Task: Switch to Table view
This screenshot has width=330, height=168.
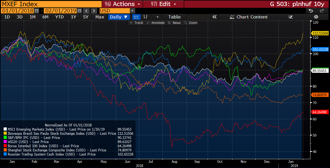Action: 174,17
